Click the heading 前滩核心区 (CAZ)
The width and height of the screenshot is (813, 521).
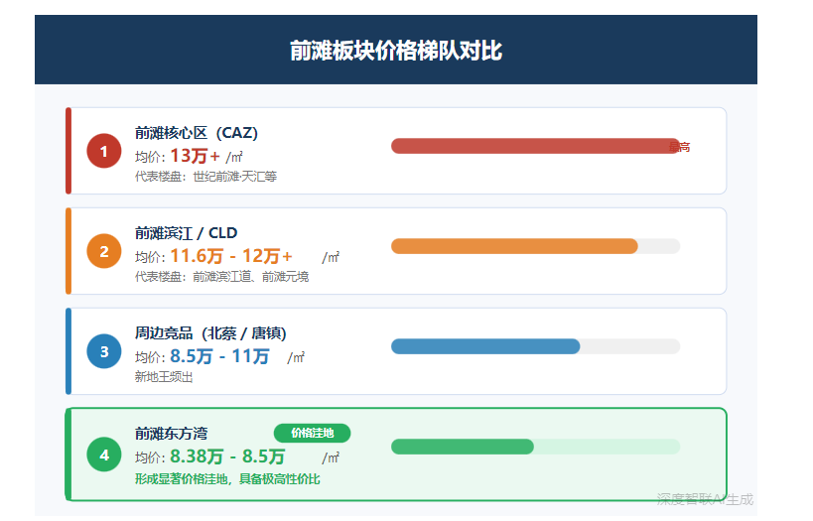click(196, 133)
